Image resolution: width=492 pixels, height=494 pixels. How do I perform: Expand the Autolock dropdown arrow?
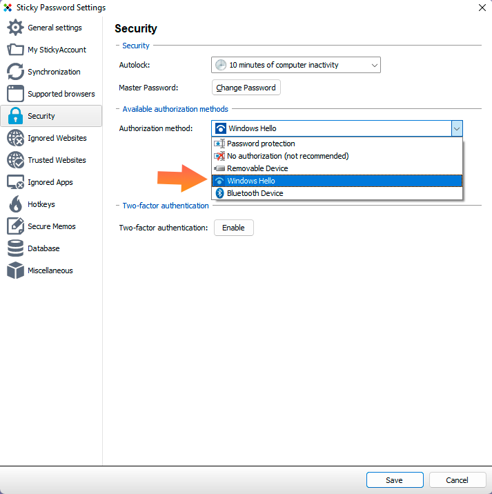click(x=374, y=66)
